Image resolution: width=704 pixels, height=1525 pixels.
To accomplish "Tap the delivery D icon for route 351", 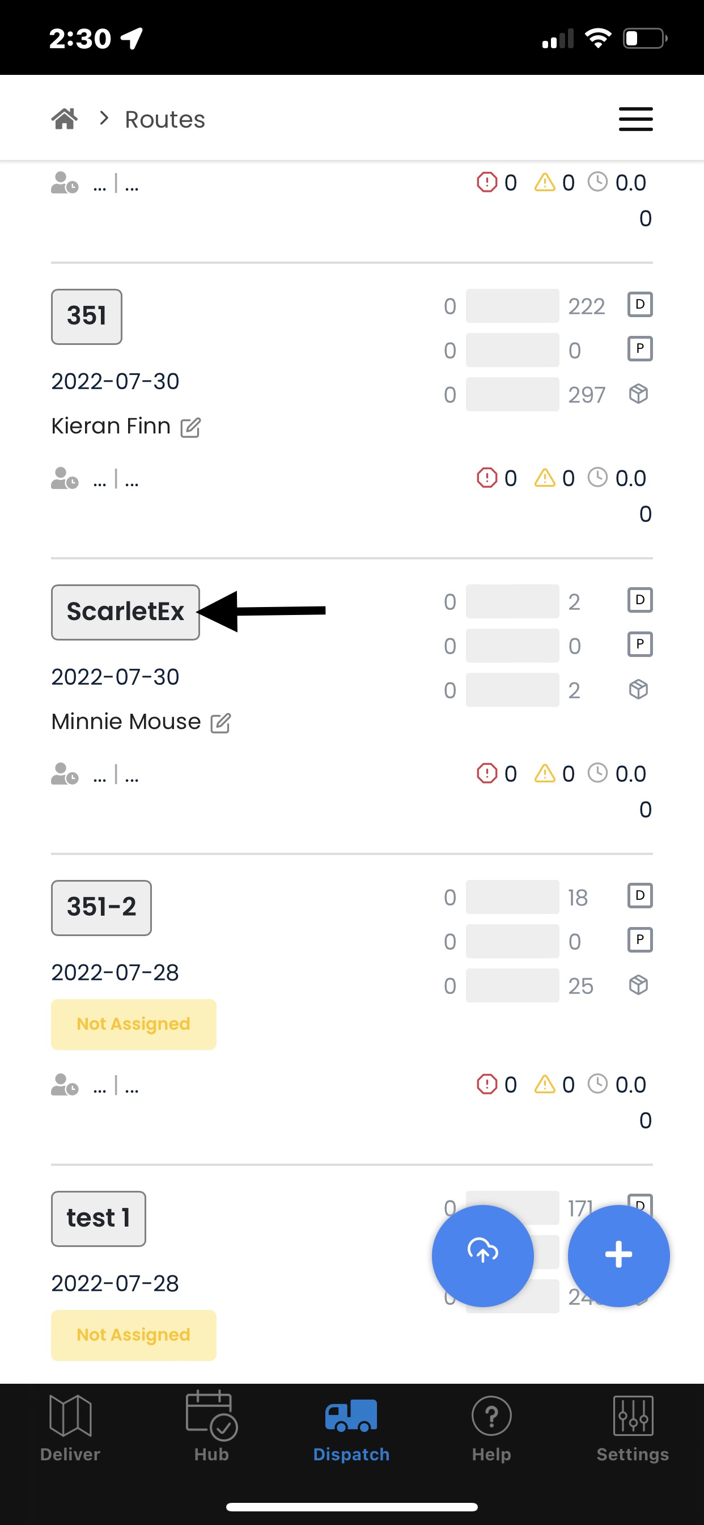I will click(x=639, y=305).
